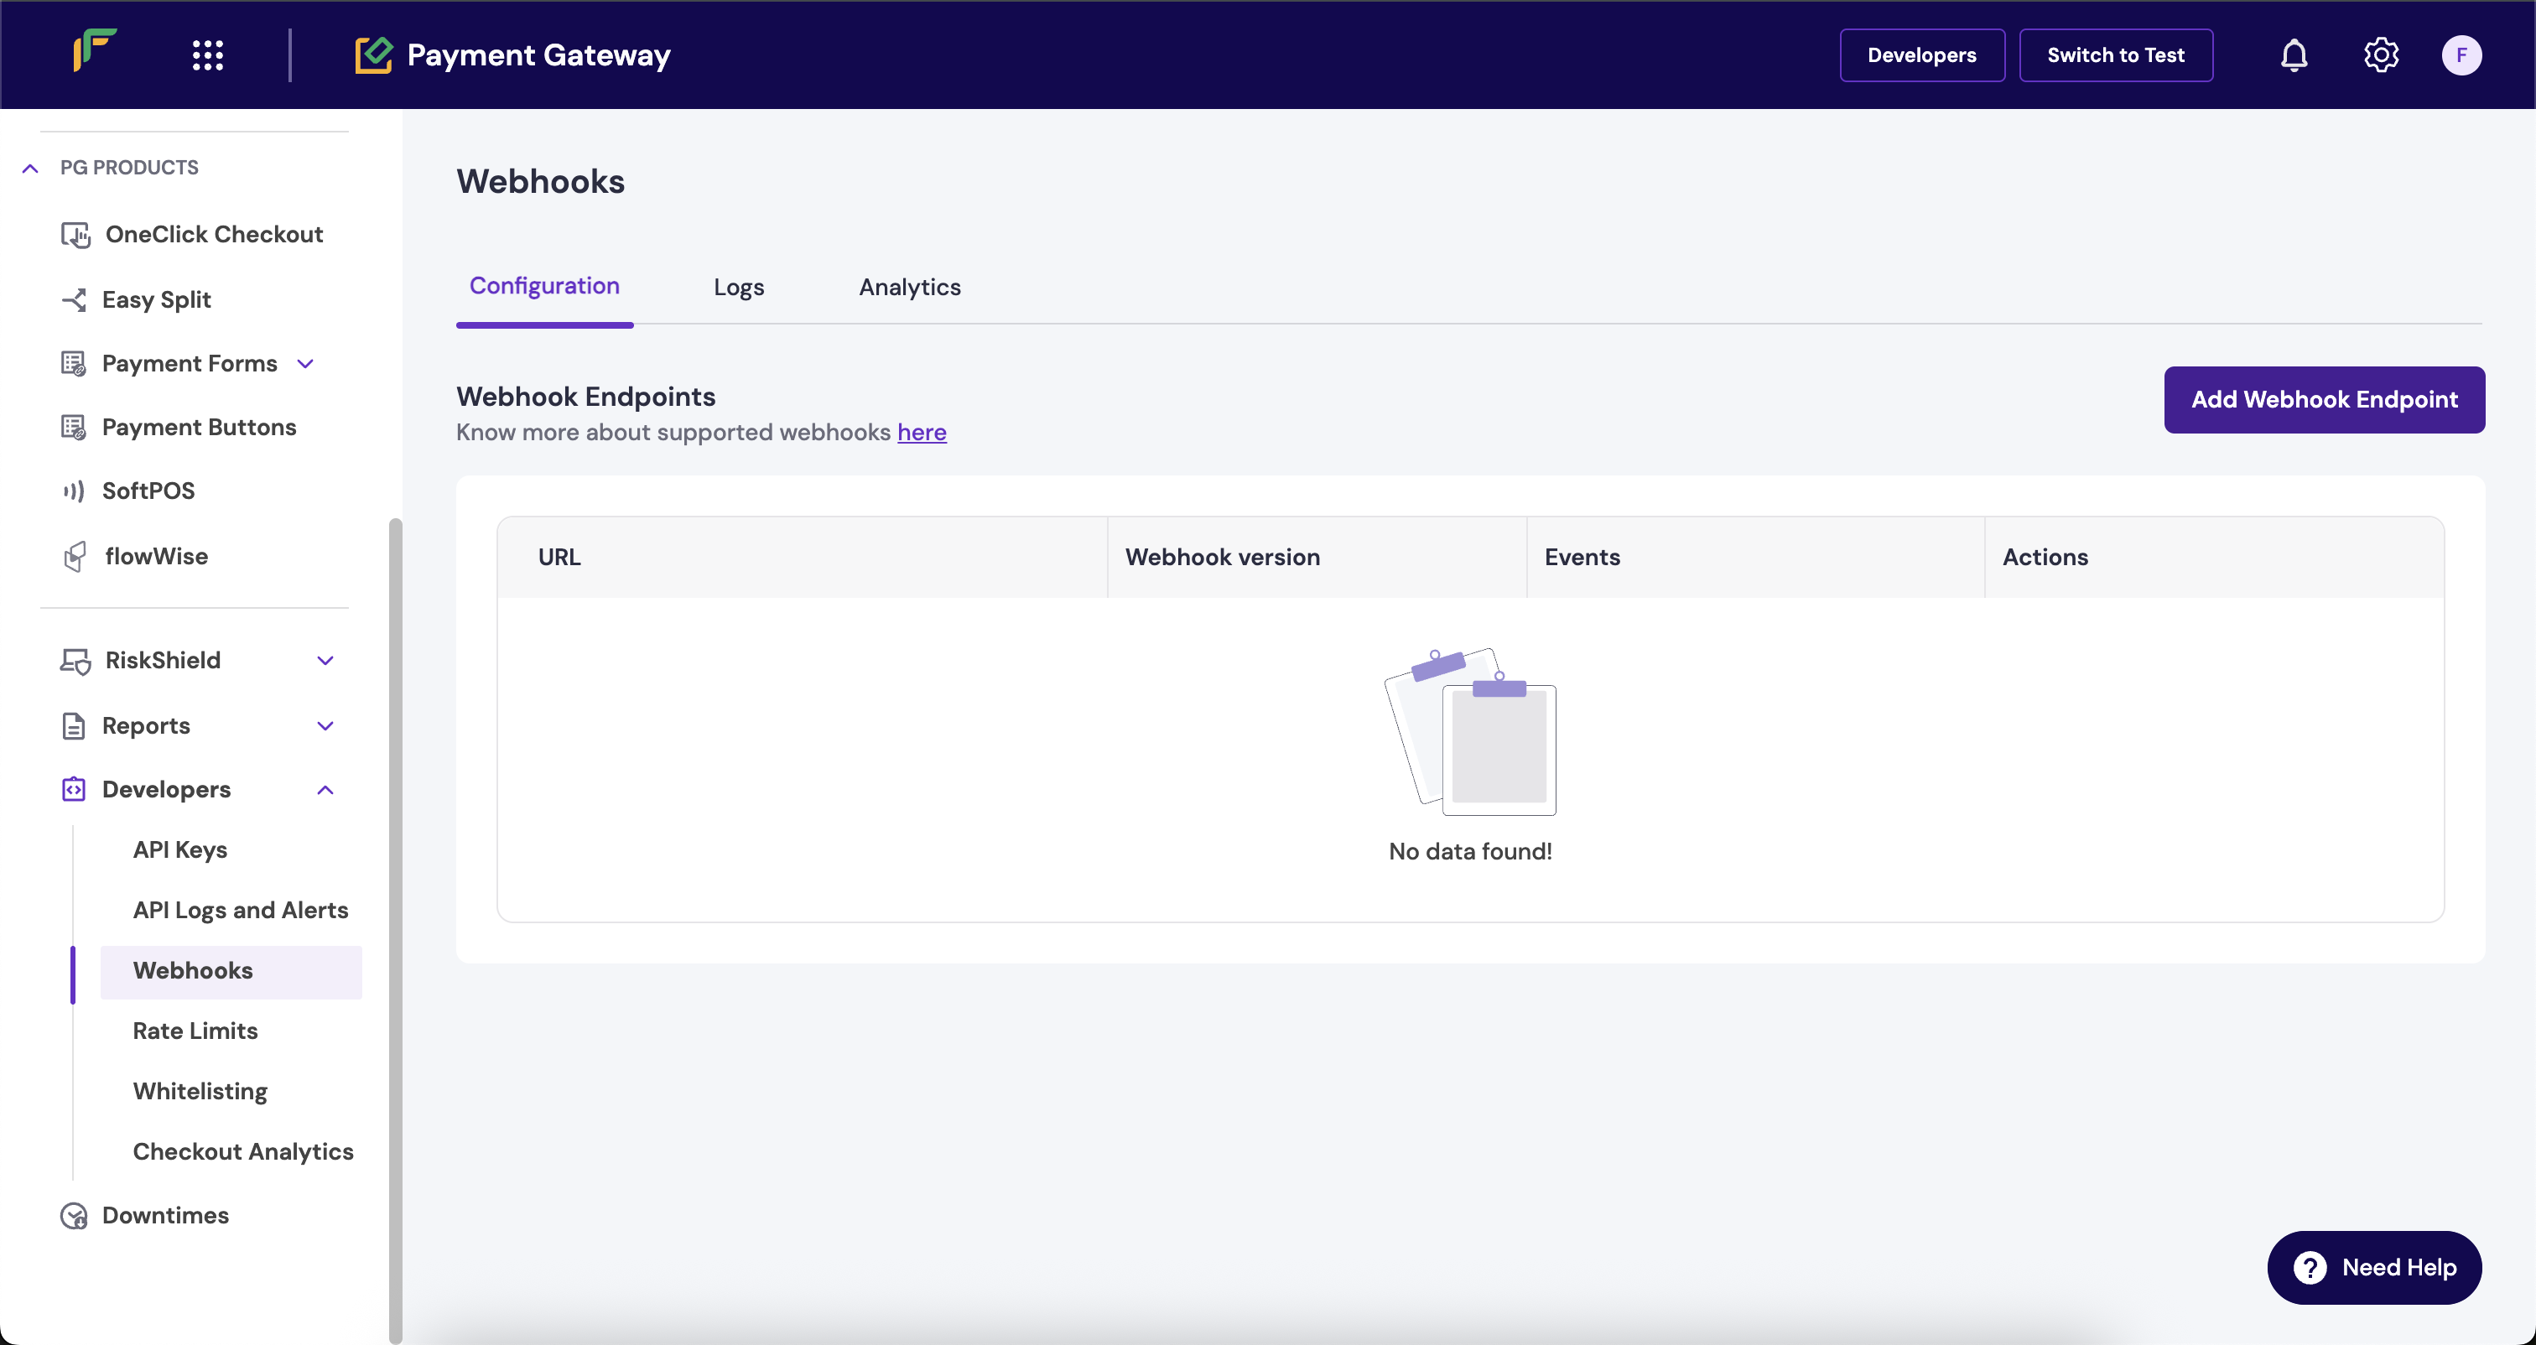Open the user profile avatar
This screenshot has width=2536, height=1345.
coord(2461,55)
